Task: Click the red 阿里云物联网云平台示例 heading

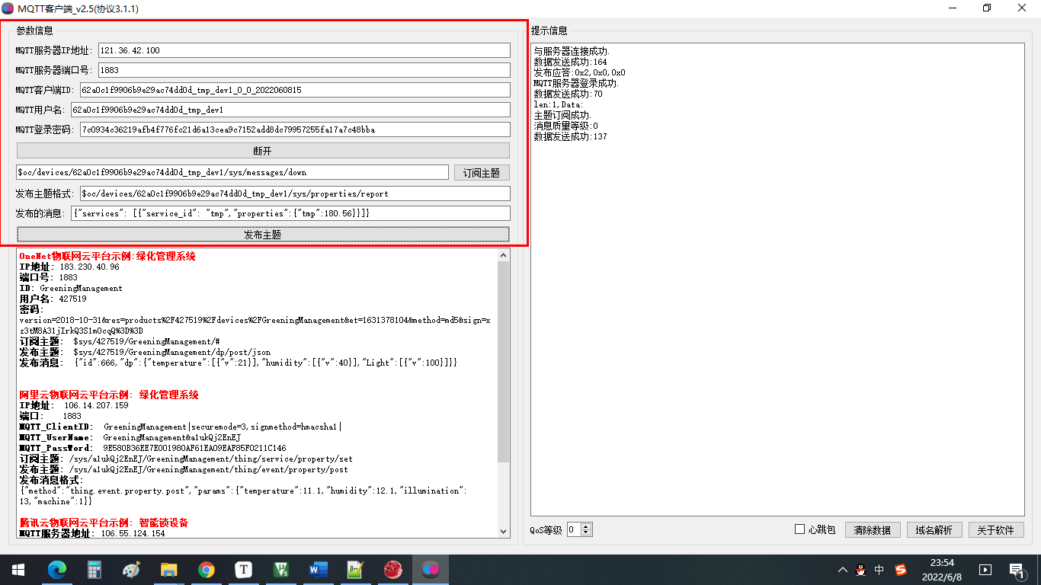Action: coord(109,395)
